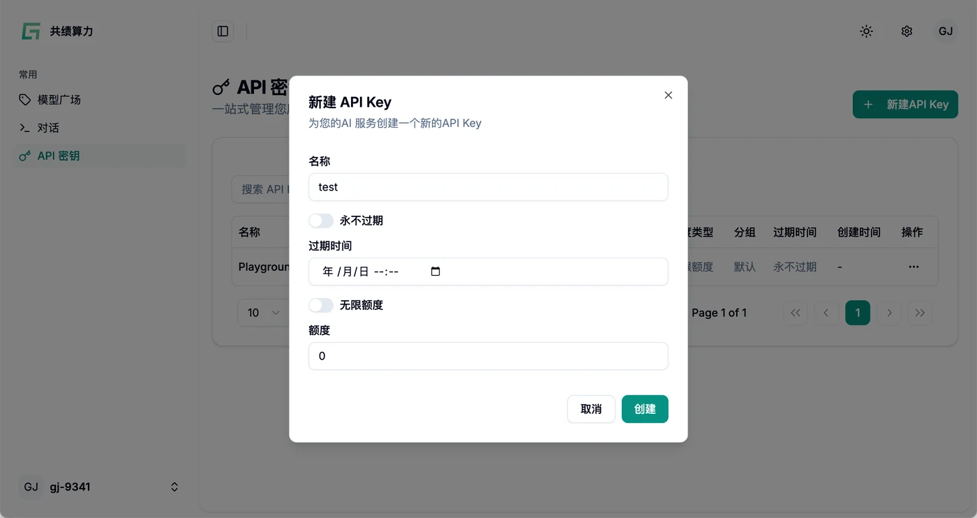Screen dimensions: 977x518
Task: Select API 密钥 in the sidebar
Action: 101,156
